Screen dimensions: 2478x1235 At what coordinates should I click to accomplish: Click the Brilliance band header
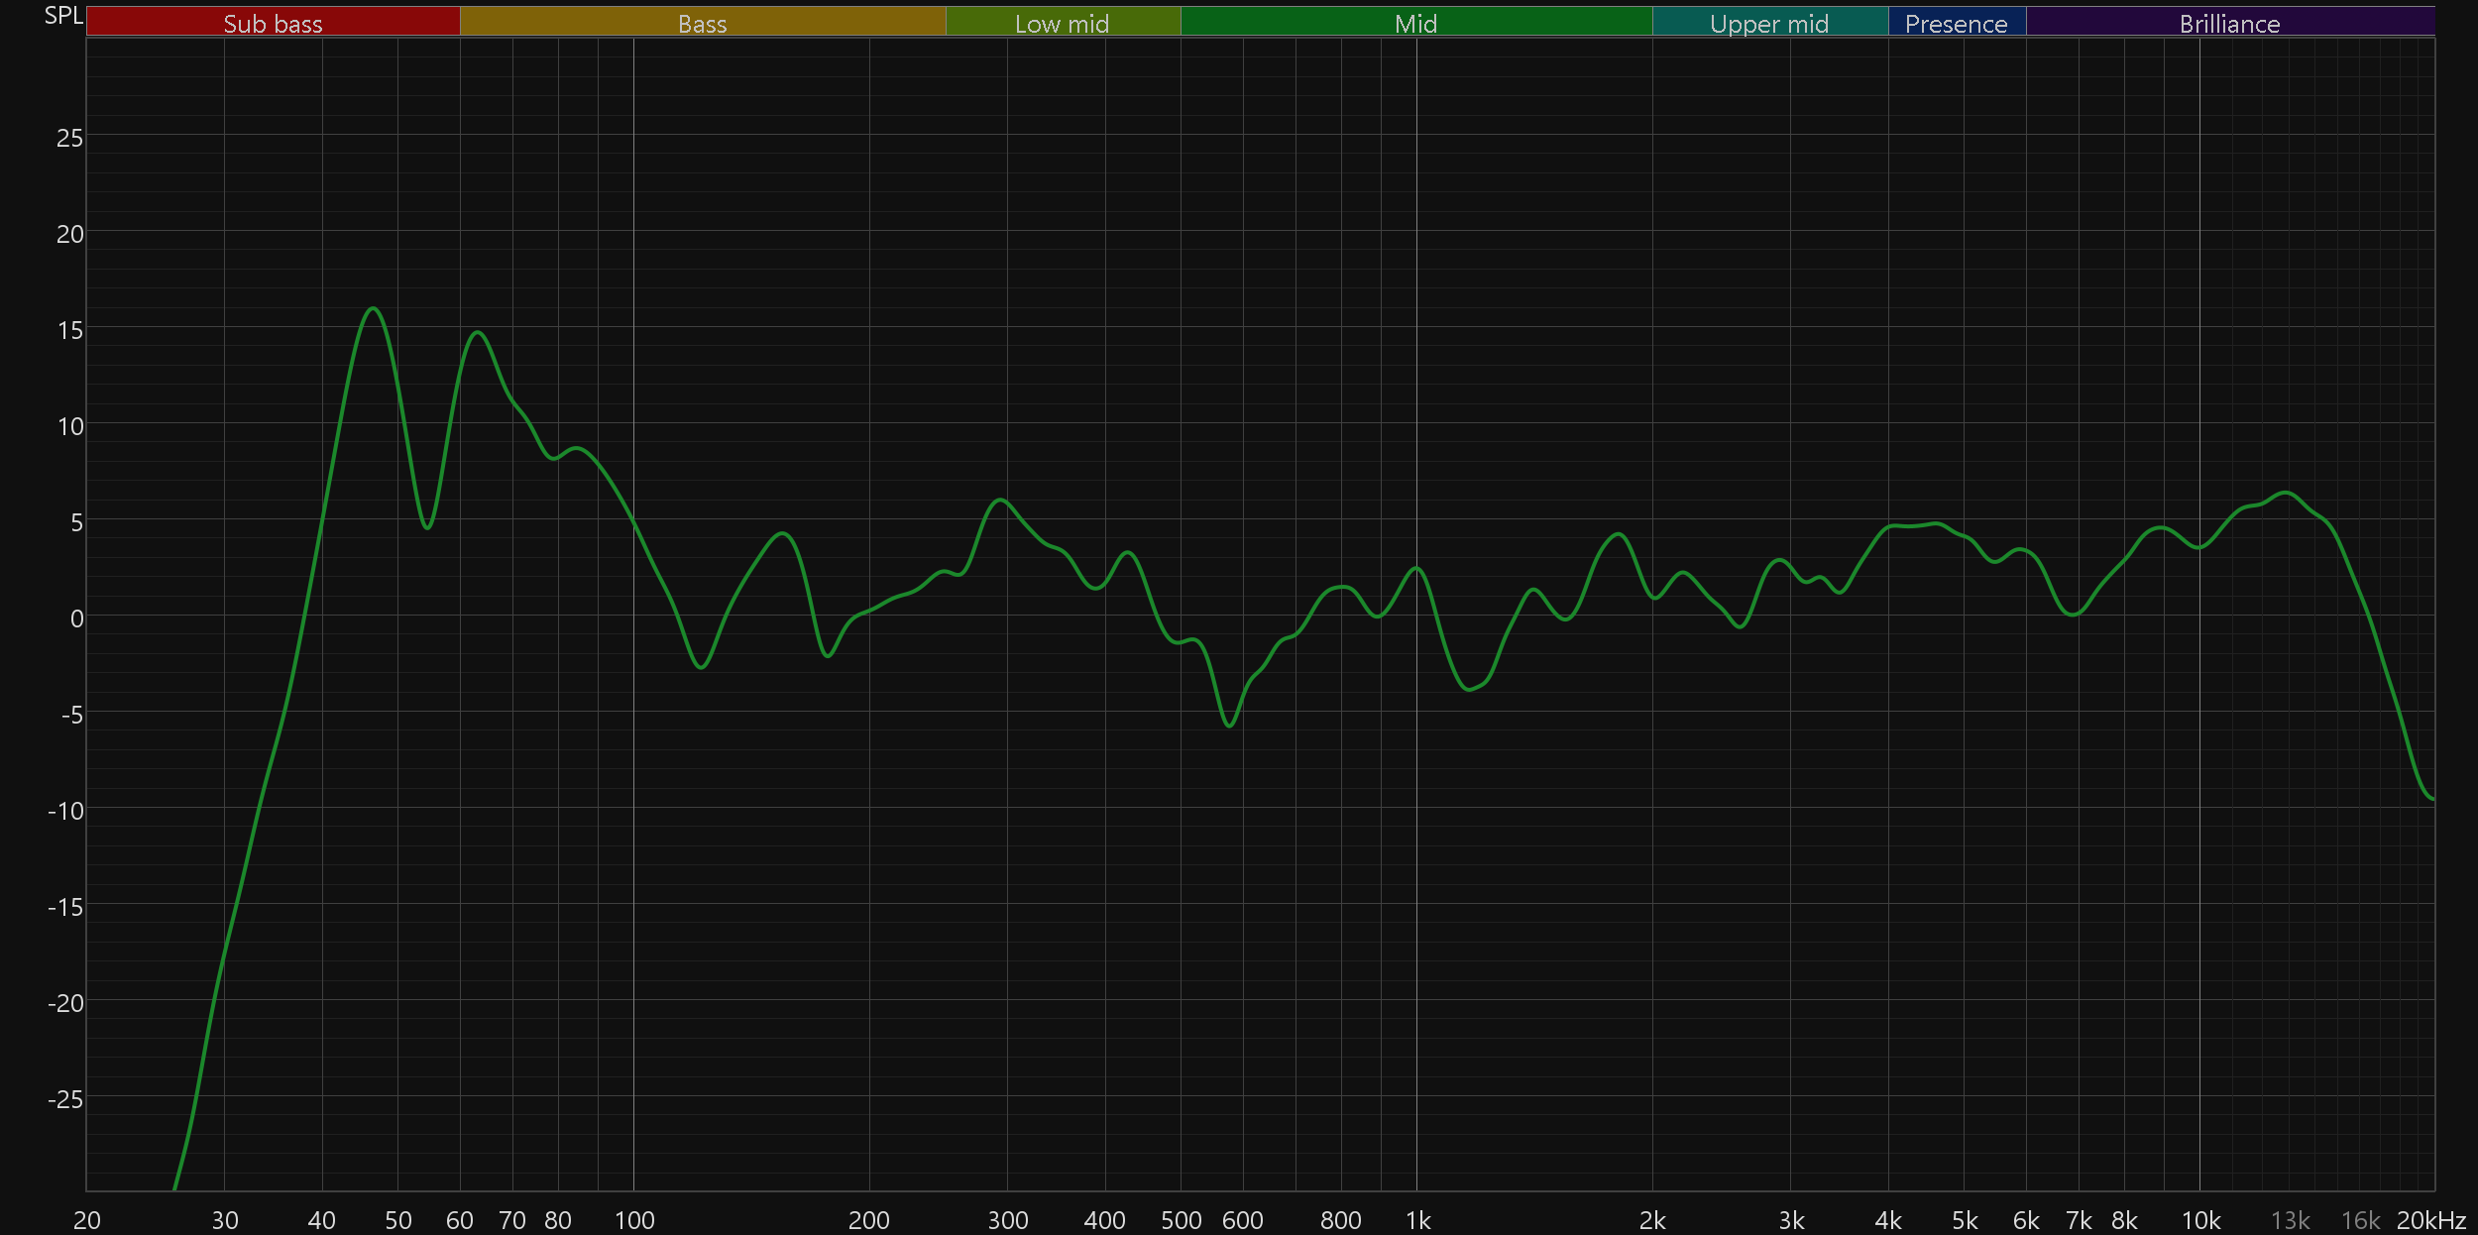(x=2229, y=23)
